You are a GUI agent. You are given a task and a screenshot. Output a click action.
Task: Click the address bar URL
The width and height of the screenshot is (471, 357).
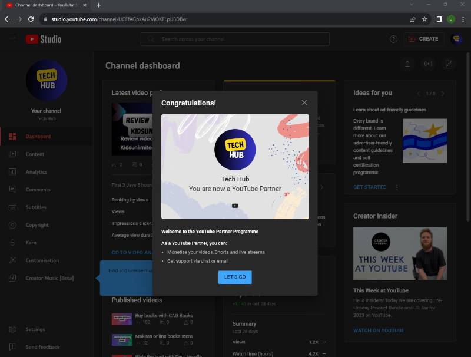click(119, 19)
